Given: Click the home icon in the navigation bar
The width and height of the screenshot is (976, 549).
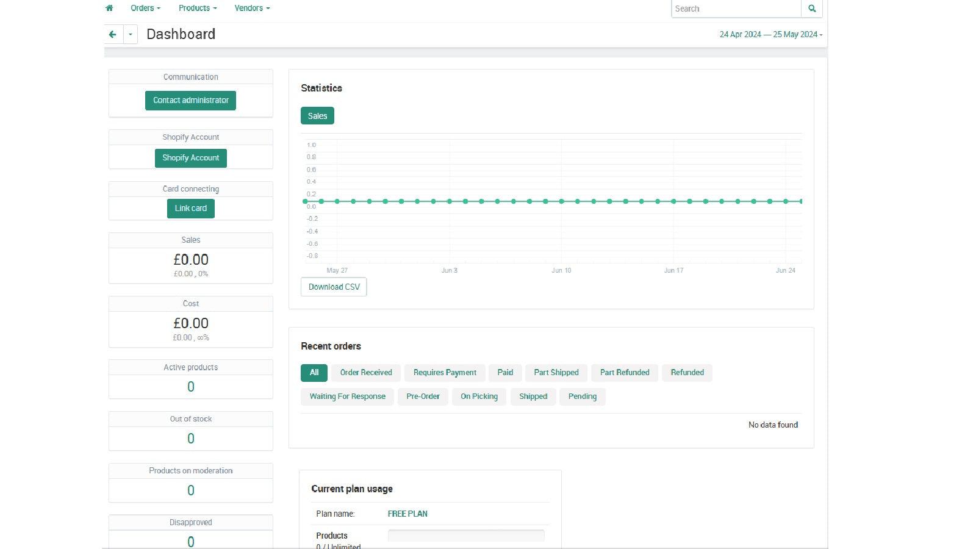Looking at the screenshot, I should tap(109, 8).
